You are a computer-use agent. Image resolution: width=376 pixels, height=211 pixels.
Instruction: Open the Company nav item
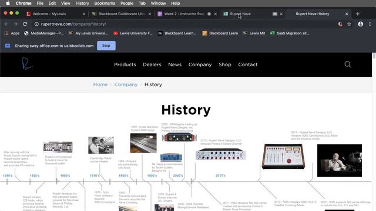(200, 64)
